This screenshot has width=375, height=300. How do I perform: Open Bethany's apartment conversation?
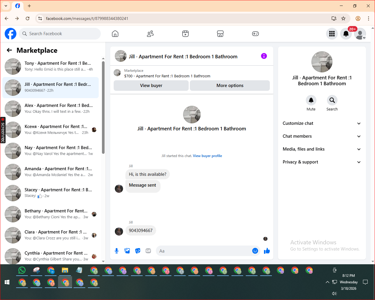(x=50, y=214)
